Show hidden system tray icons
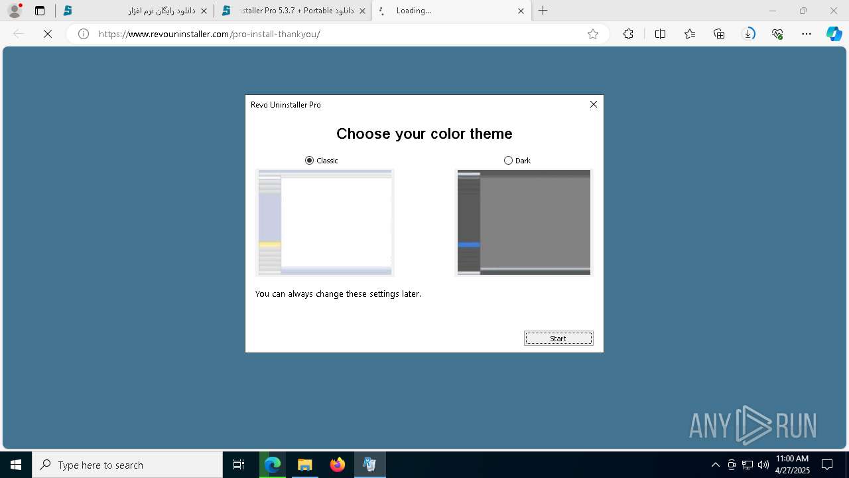The image size is (849, 478). (x=715, y=465)
